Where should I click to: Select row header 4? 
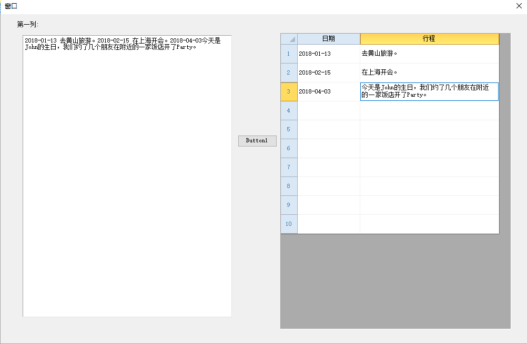point(289,110)
